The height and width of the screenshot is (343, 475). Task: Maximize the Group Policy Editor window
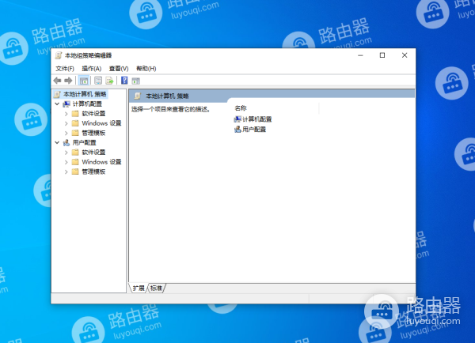382,55
